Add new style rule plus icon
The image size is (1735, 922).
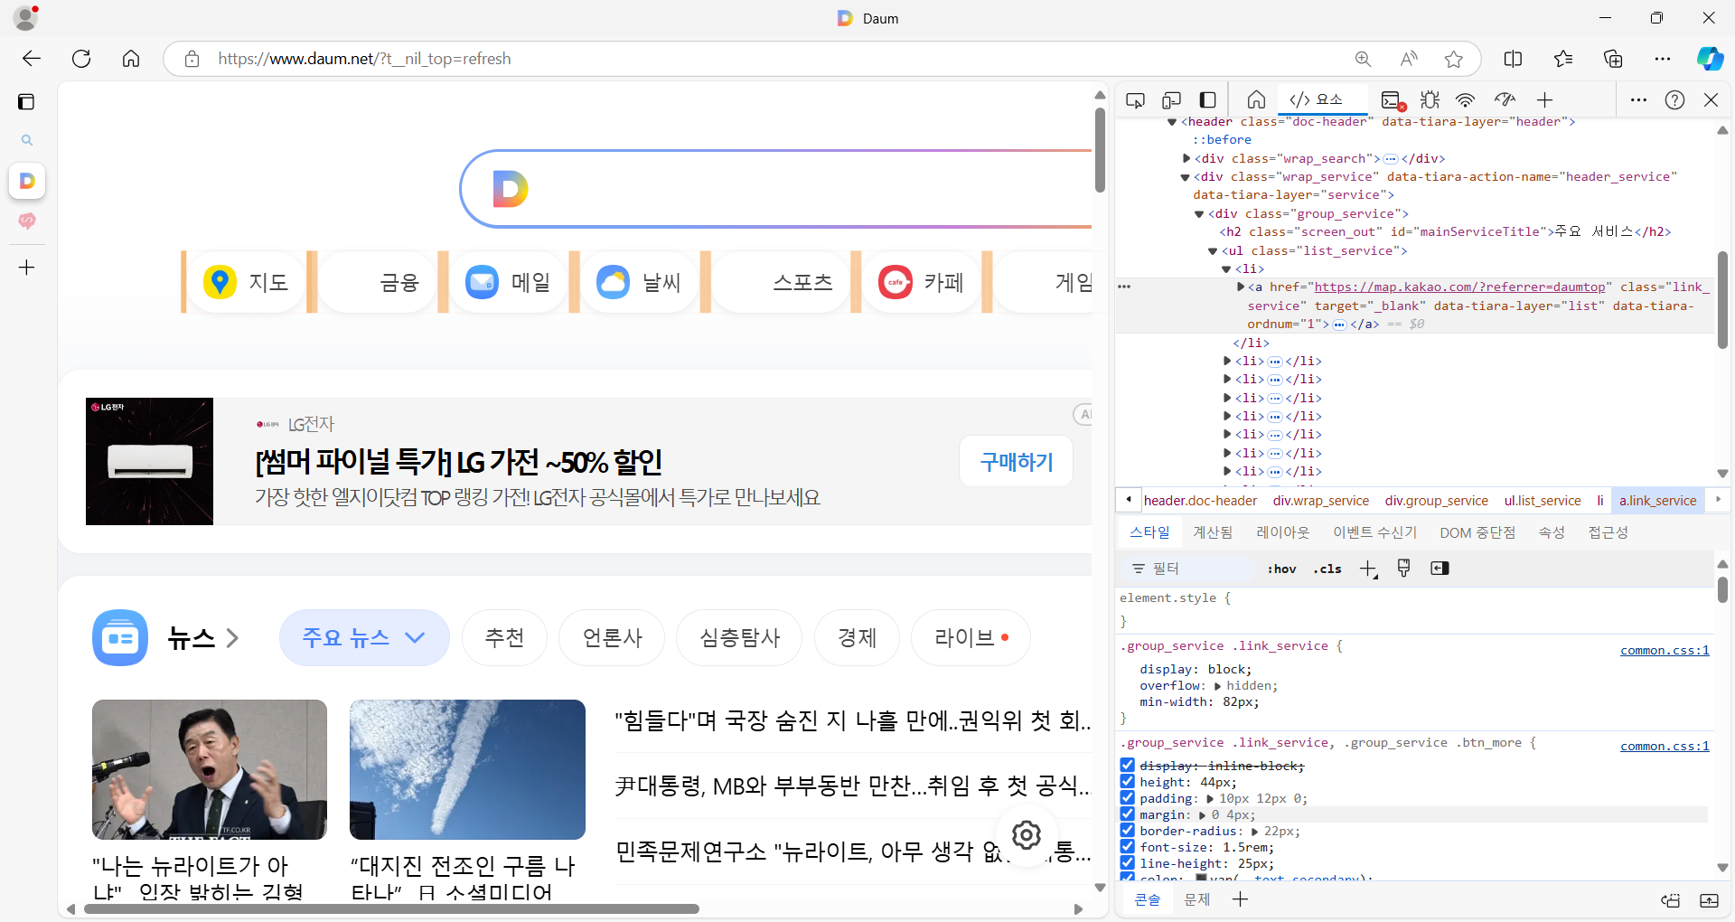pyautogui.click(x=1368, y=569)
